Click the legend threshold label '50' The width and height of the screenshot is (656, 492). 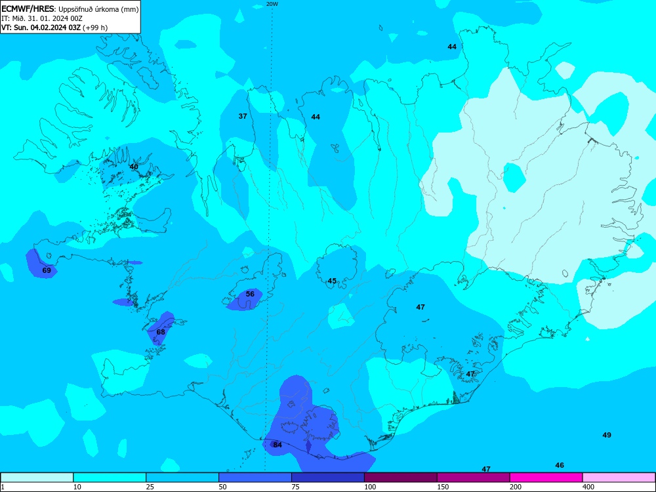[223, 487]
